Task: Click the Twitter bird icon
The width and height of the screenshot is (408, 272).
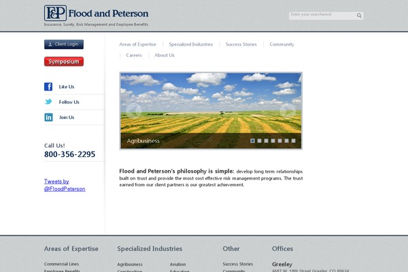Action: click(48, 102)
